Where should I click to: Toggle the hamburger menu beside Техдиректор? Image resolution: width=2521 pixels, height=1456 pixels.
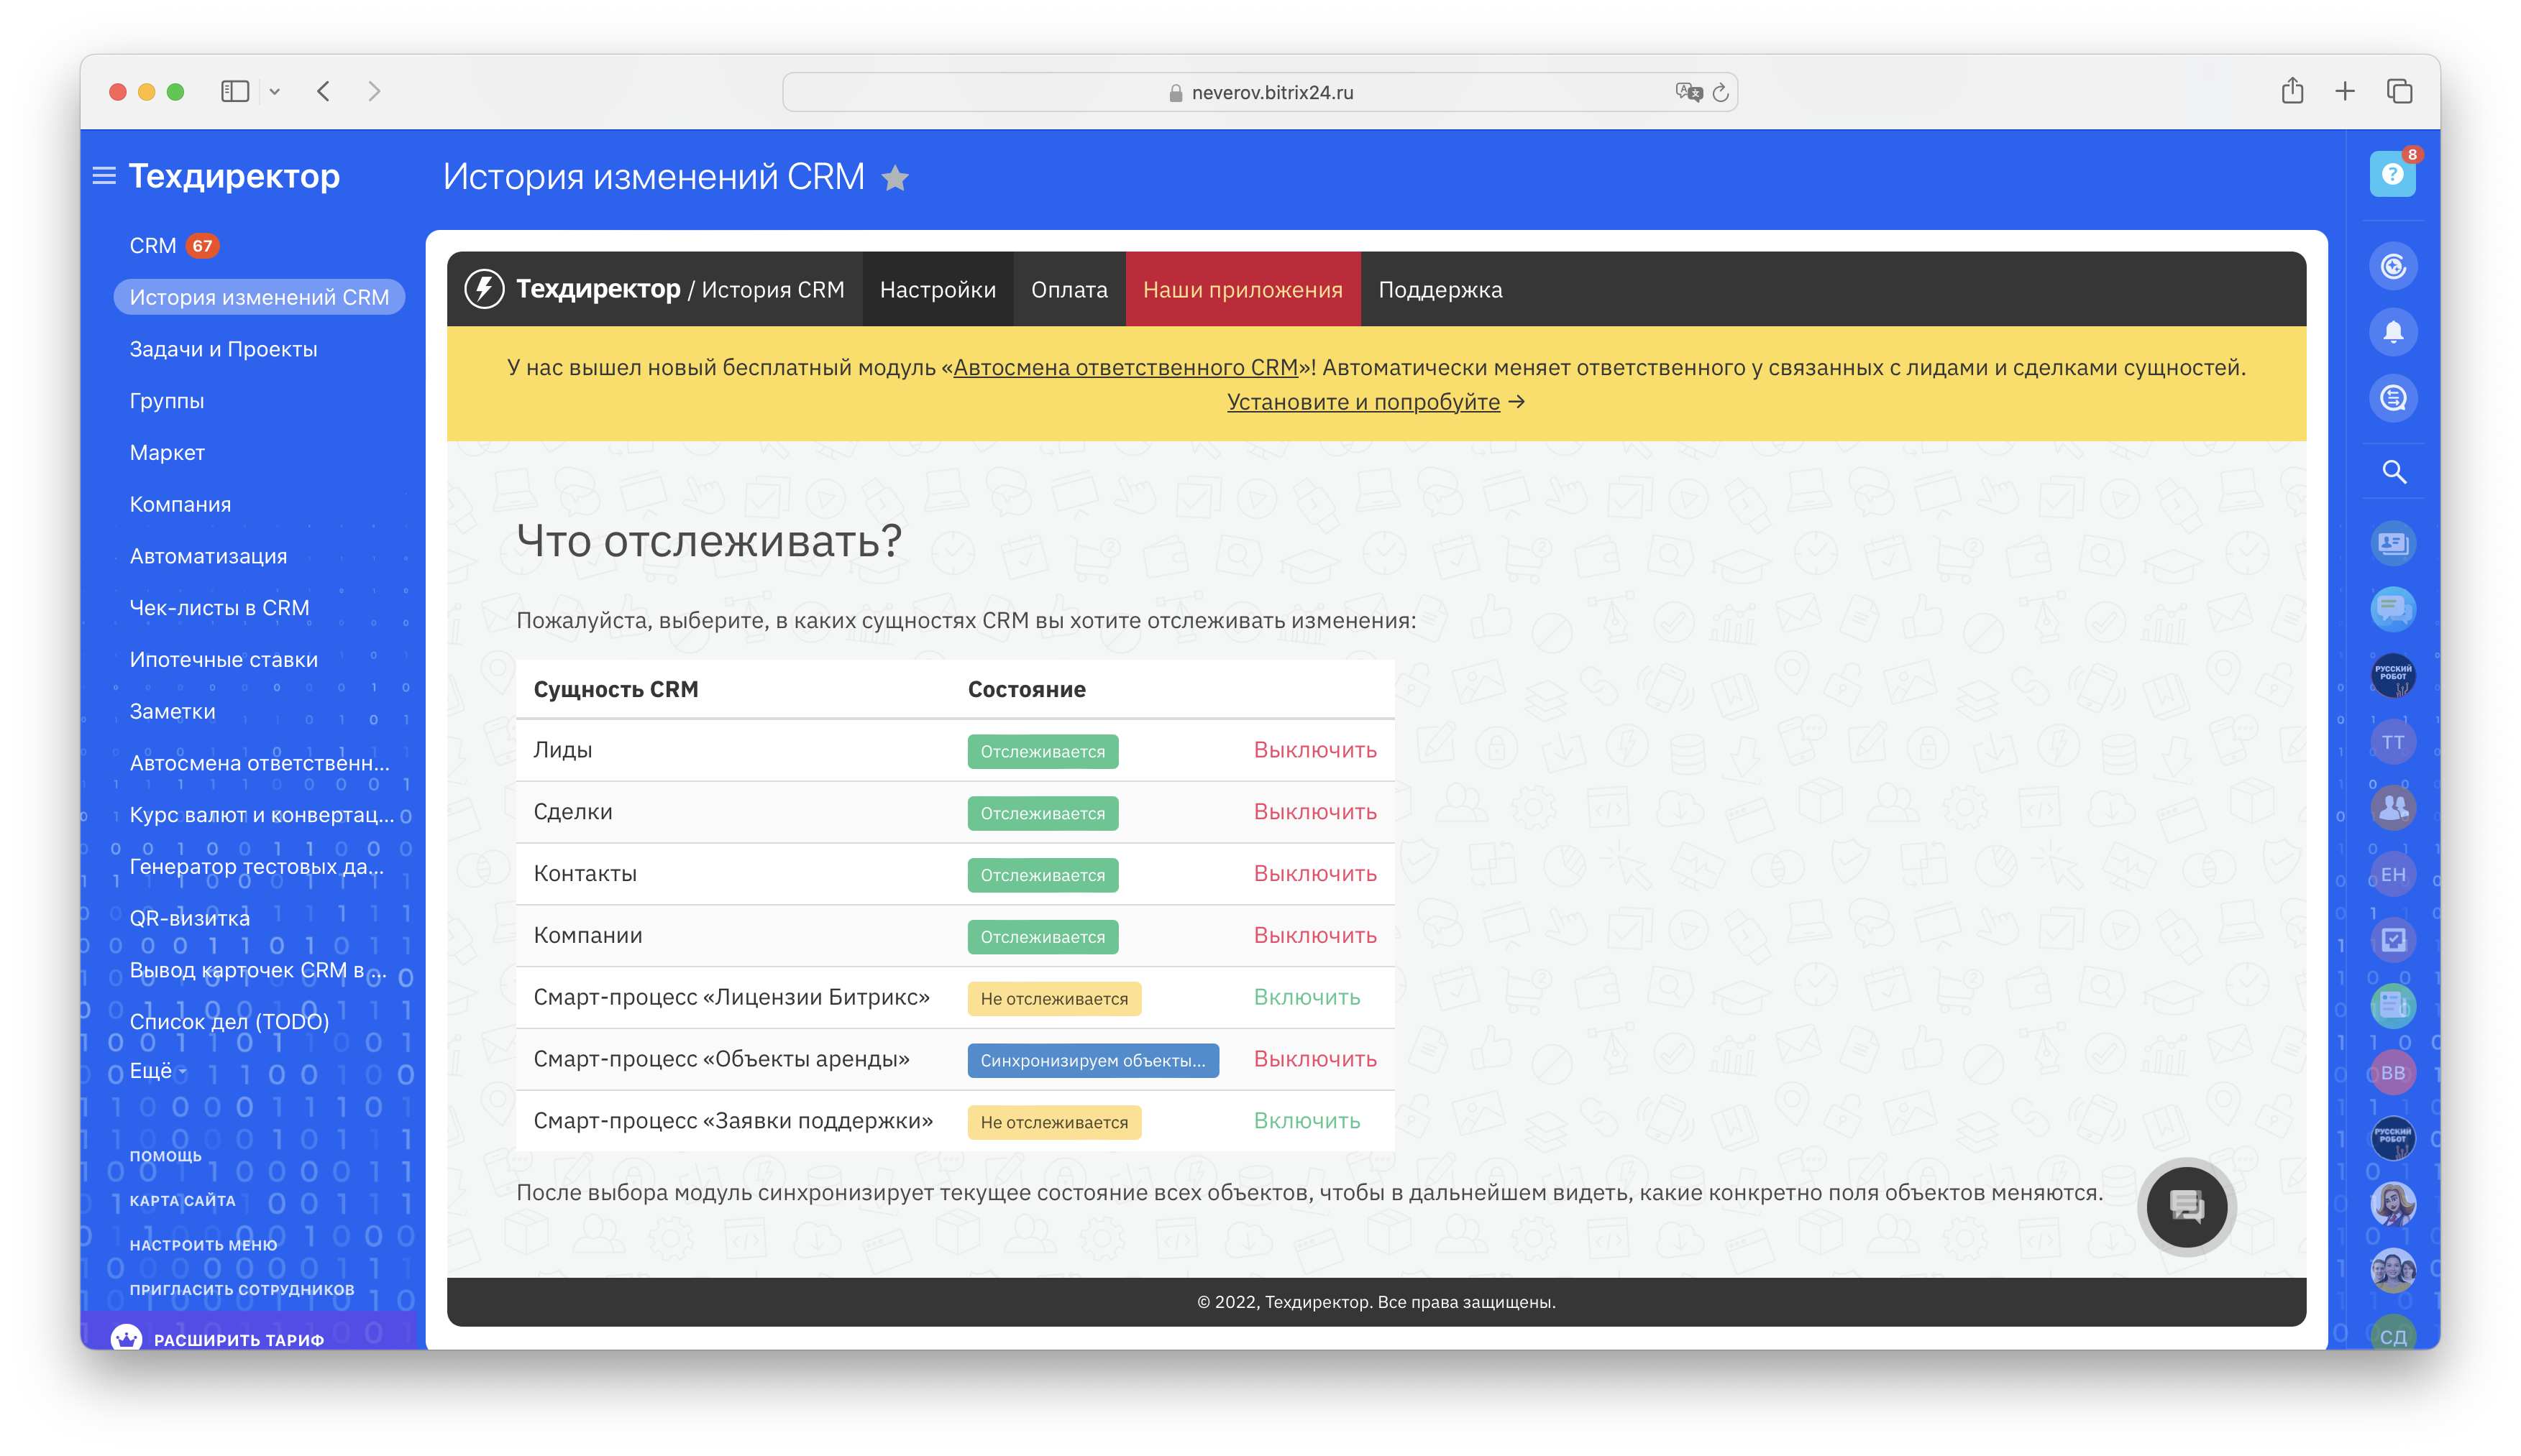tap(104, 176)
